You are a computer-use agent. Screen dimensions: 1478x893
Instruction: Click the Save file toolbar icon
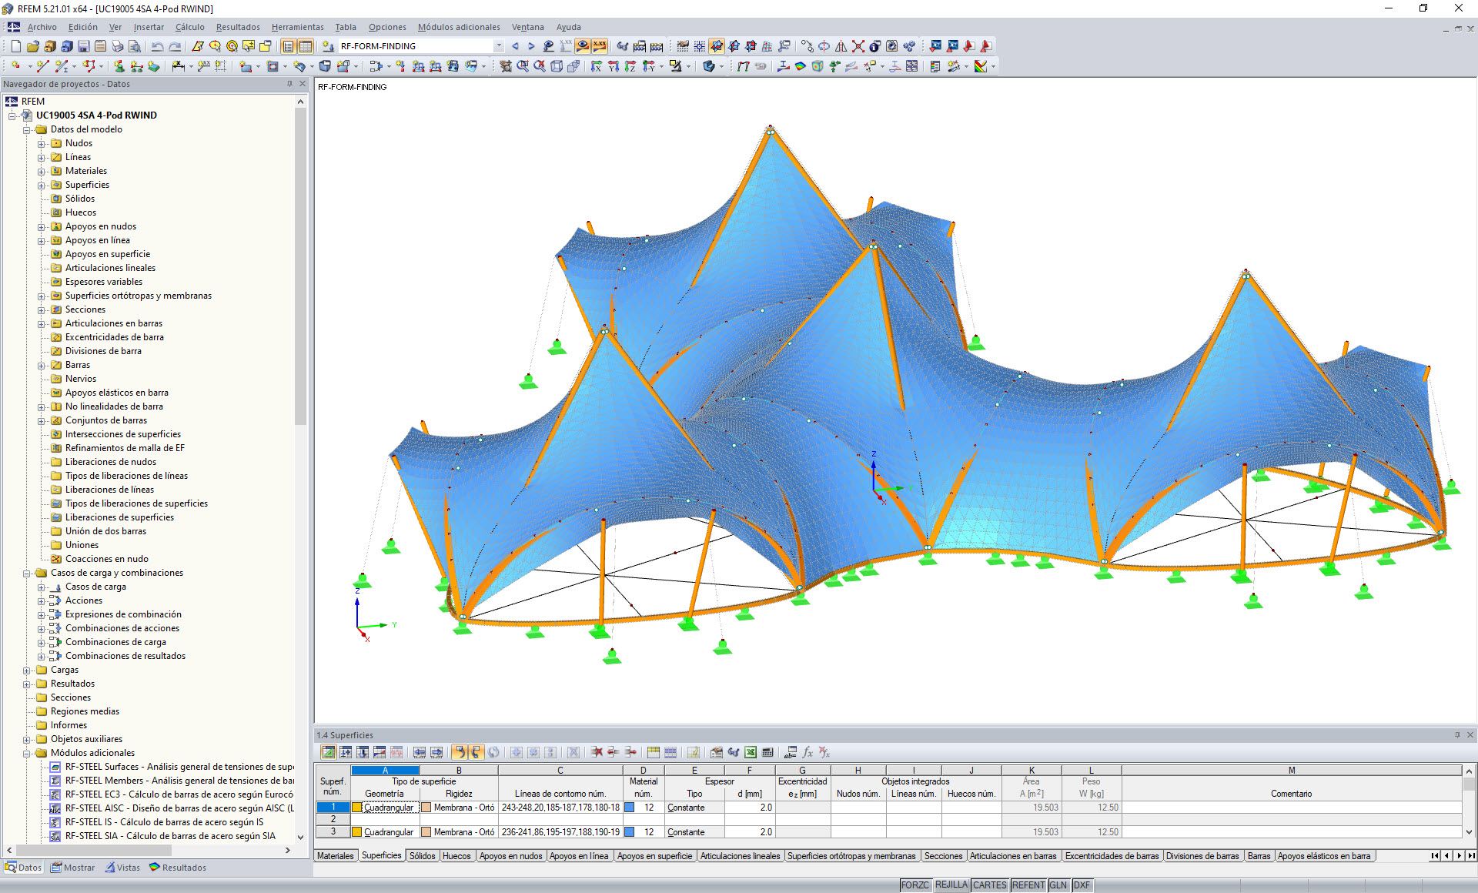point(84,46)
